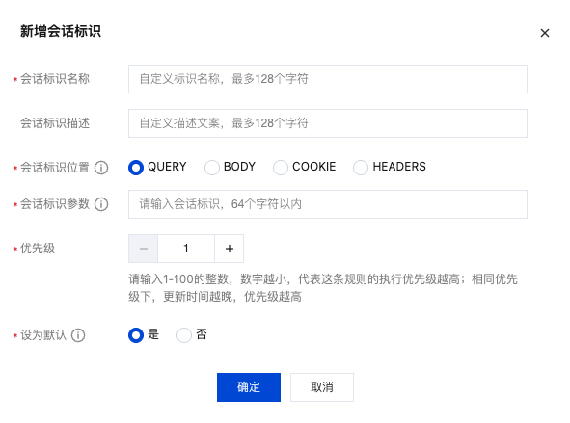Cancel with the 取消 button
The image size is (570, 423).
(322, 387)
